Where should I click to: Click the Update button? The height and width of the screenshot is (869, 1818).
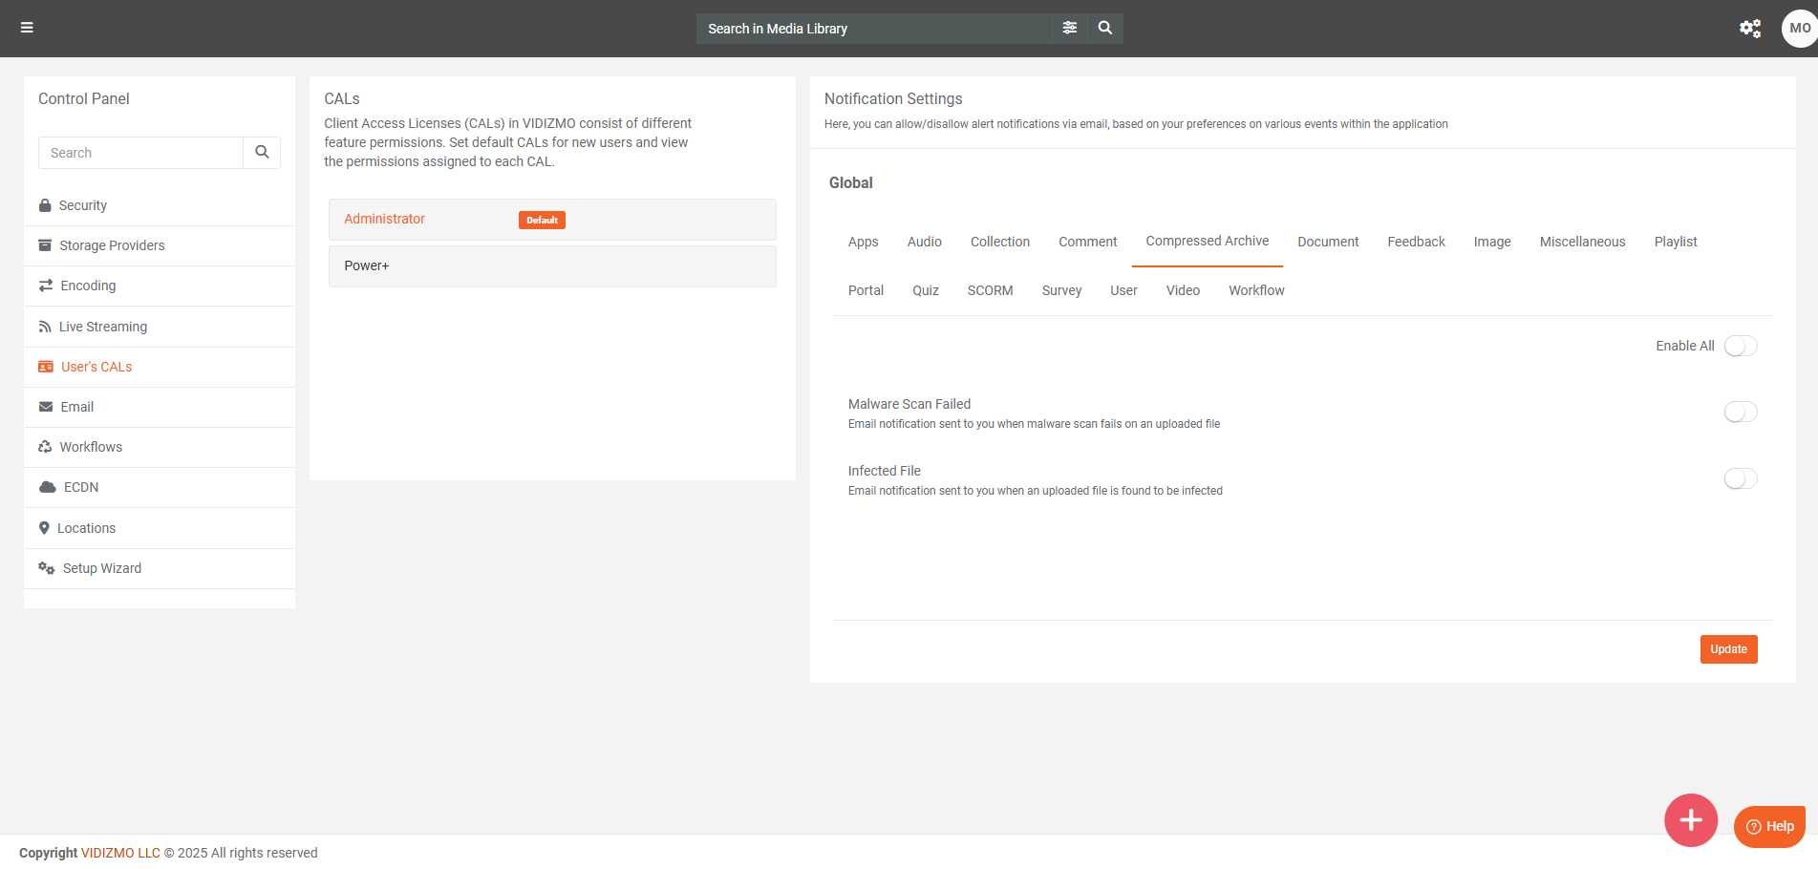click(1727, 649)
